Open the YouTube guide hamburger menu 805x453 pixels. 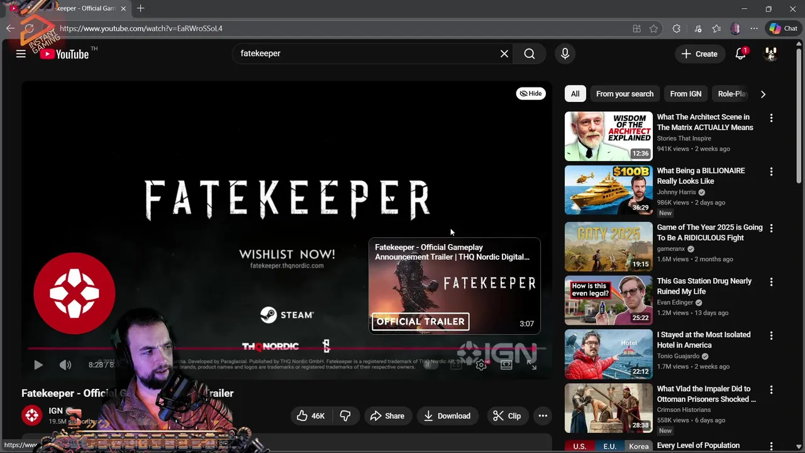pyautogui.click(x=21, y=54)
